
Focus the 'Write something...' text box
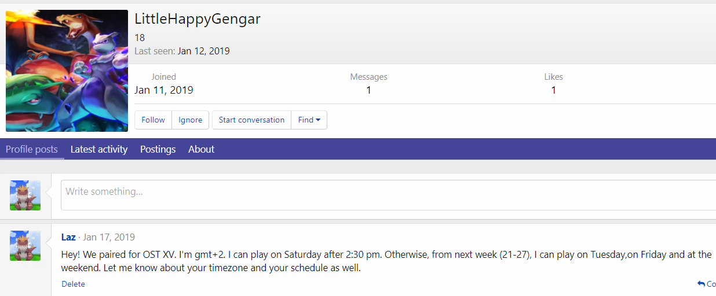point(388,195)
